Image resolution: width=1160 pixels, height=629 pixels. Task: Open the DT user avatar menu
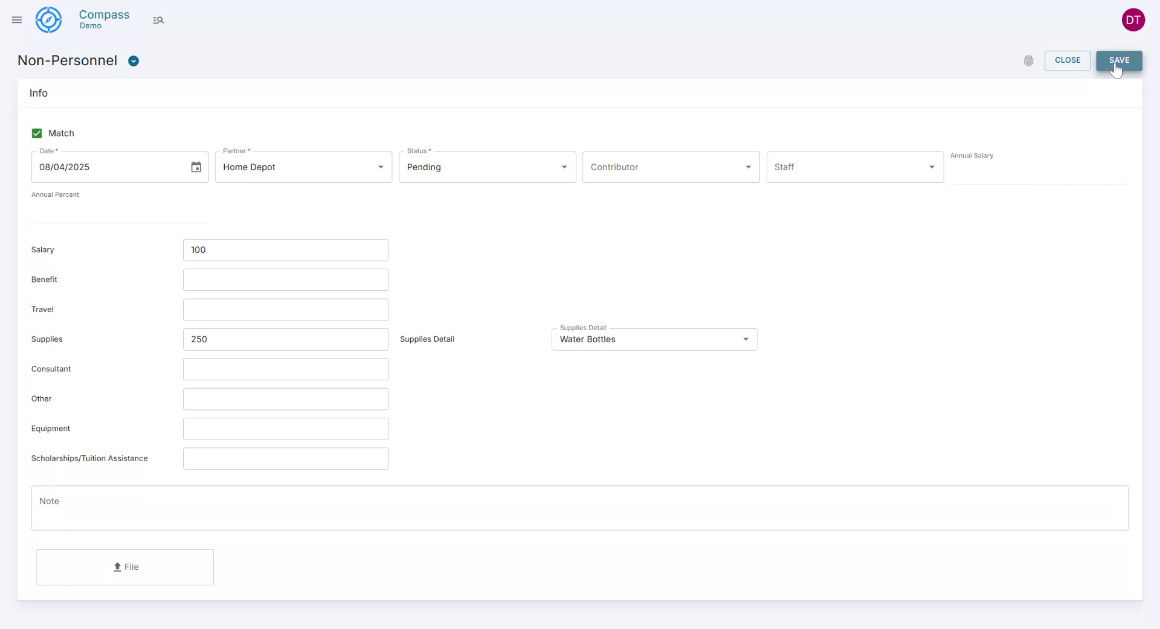[1133, 20]
